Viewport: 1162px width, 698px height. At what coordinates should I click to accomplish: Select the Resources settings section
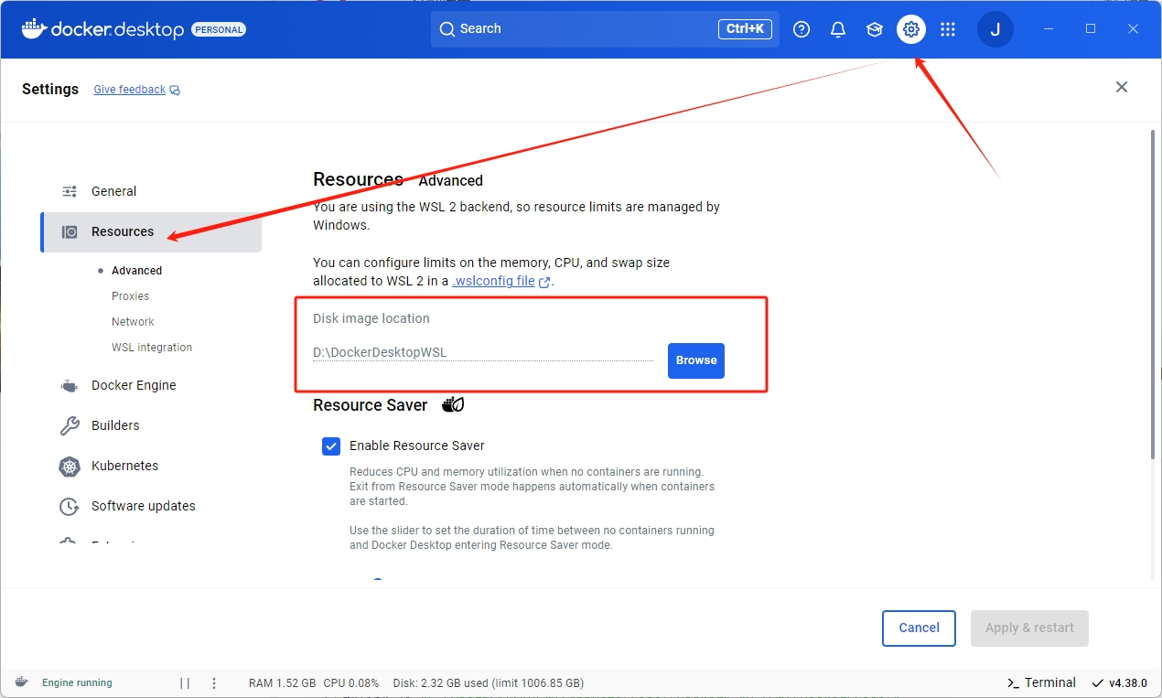coord(151,231)
